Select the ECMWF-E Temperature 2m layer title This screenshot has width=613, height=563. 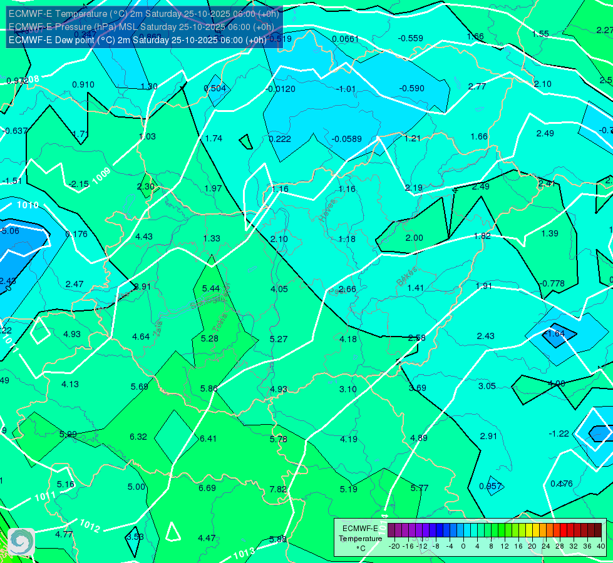pyautogui.click(x=144, y=14)
